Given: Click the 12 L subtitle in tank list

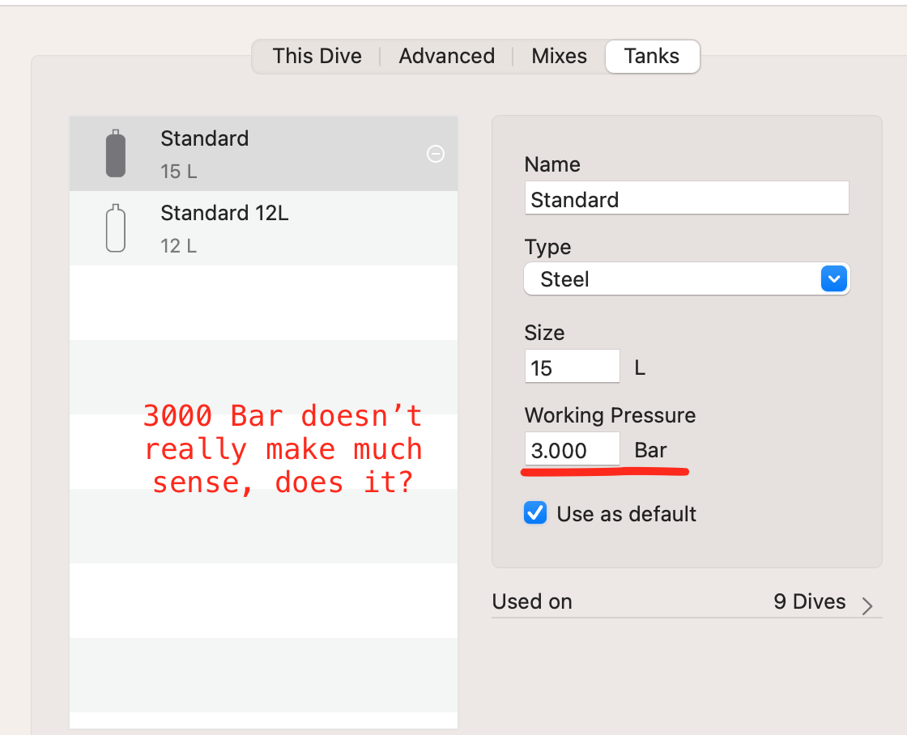Looking at the screenshot, I should [178, 245].
